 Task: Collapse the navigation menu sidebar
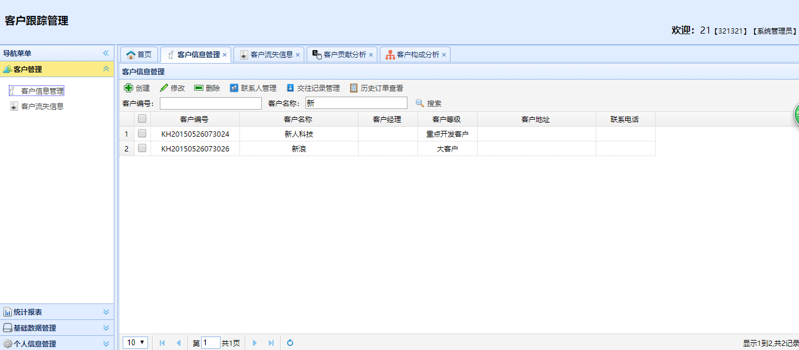[106, 53]
